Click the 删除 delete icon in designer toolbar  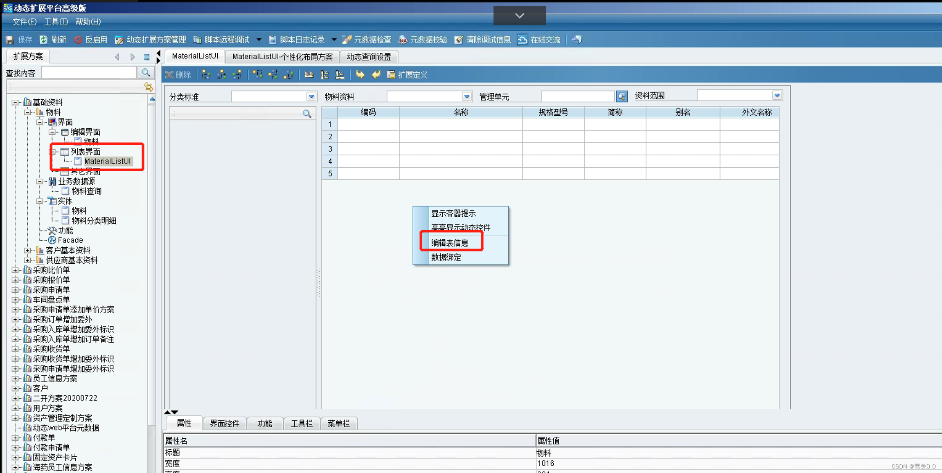coord(169,75)
